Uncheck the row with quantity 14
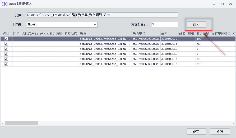This screenshot has height=138, width=236. (x=6, y=59)
